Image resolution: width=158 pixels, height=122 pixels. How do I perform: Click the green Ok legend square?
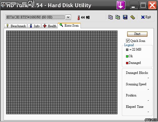[x=127, y=56]
